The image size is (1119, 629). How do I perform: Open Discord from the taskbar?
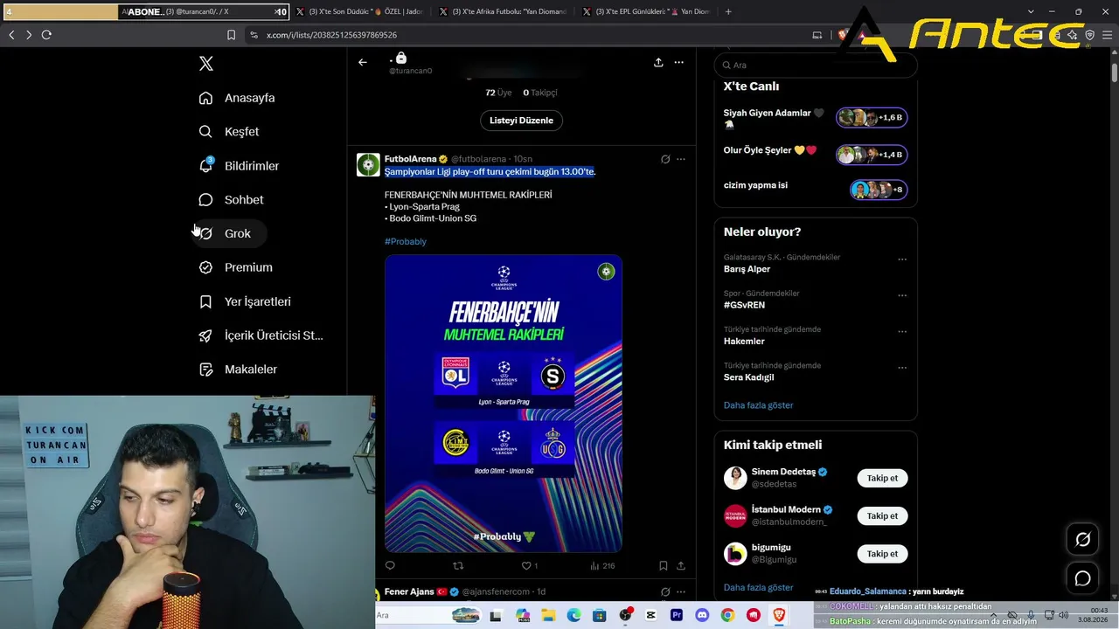pyautogui.click(x=701, y=615)
